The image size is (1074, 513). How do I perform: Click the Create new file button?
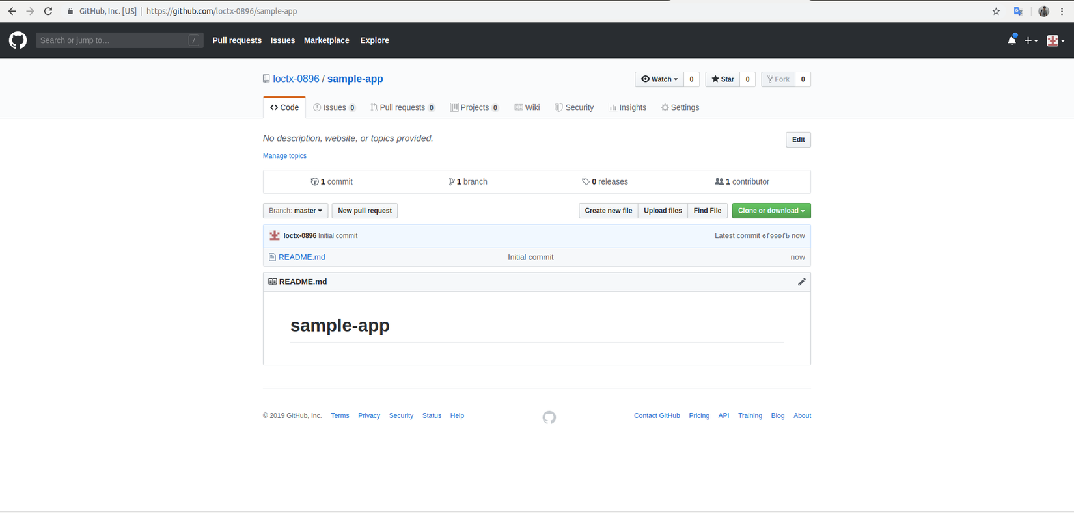coord(608,211)
